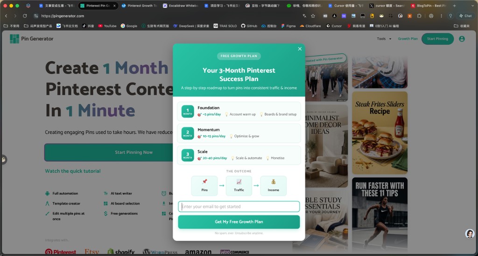Click the Income outcome money bag icon
This screenshot has height=256, width=478.
pyautogui.click(x=274, y=182)
